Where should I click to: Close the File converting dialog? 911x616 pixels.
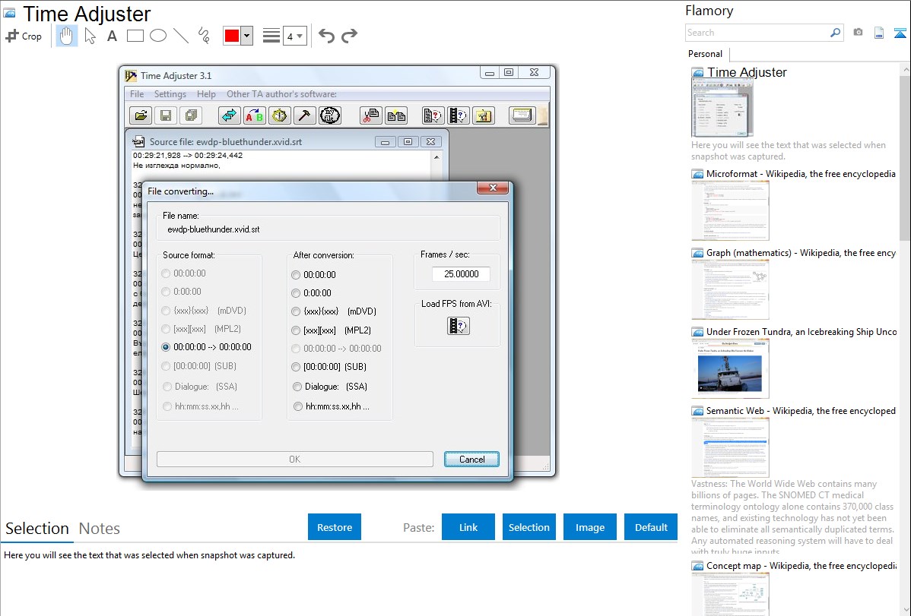click(x=493, y=188)
